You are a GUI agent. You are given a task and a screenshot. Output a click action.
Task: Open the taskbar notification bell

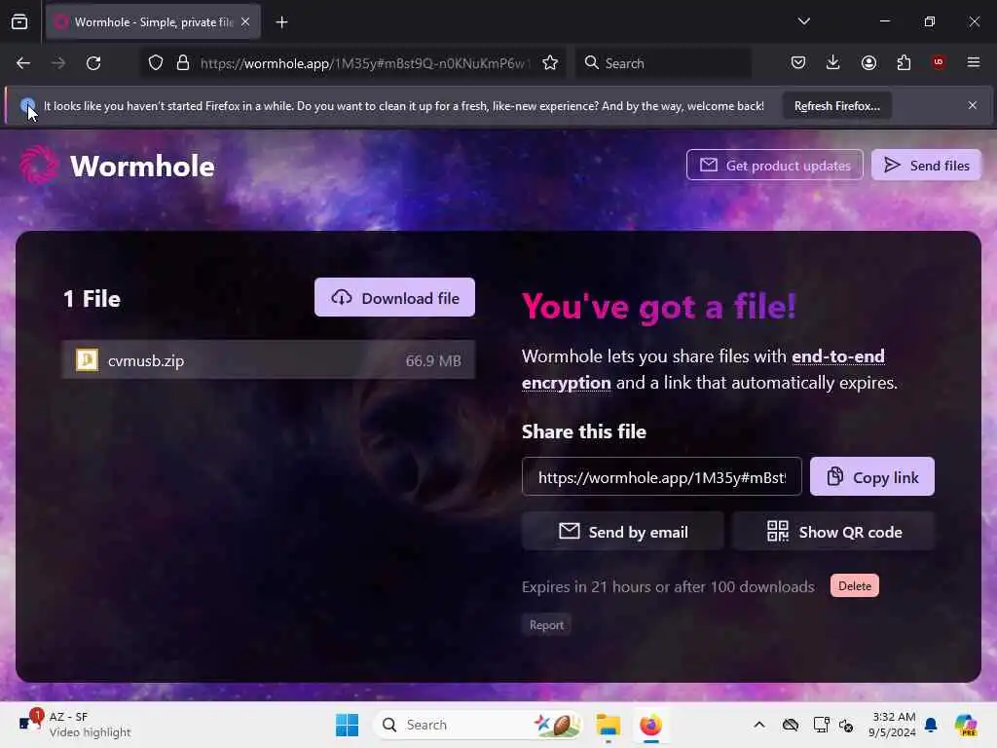click(931, 725)
